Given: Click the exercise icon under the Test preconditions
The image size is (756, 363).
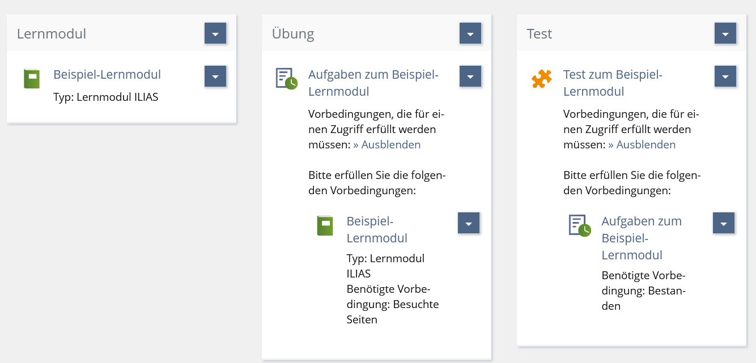Looking at the screenshot, I should 580,225.
